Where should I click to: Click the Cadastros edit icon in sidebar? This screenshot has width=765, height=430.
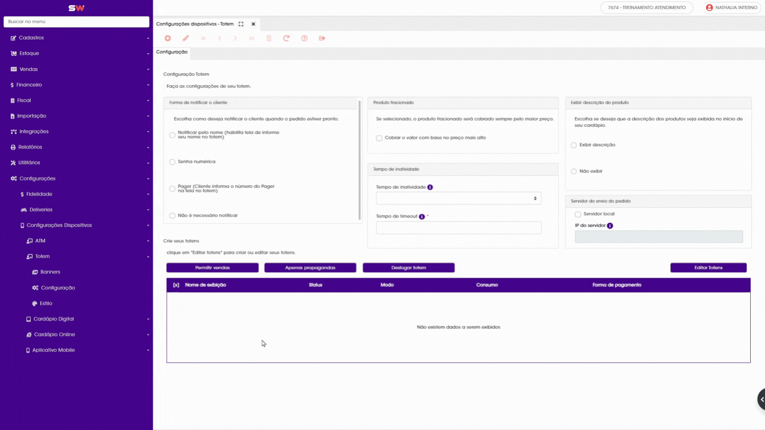[14, 38]
